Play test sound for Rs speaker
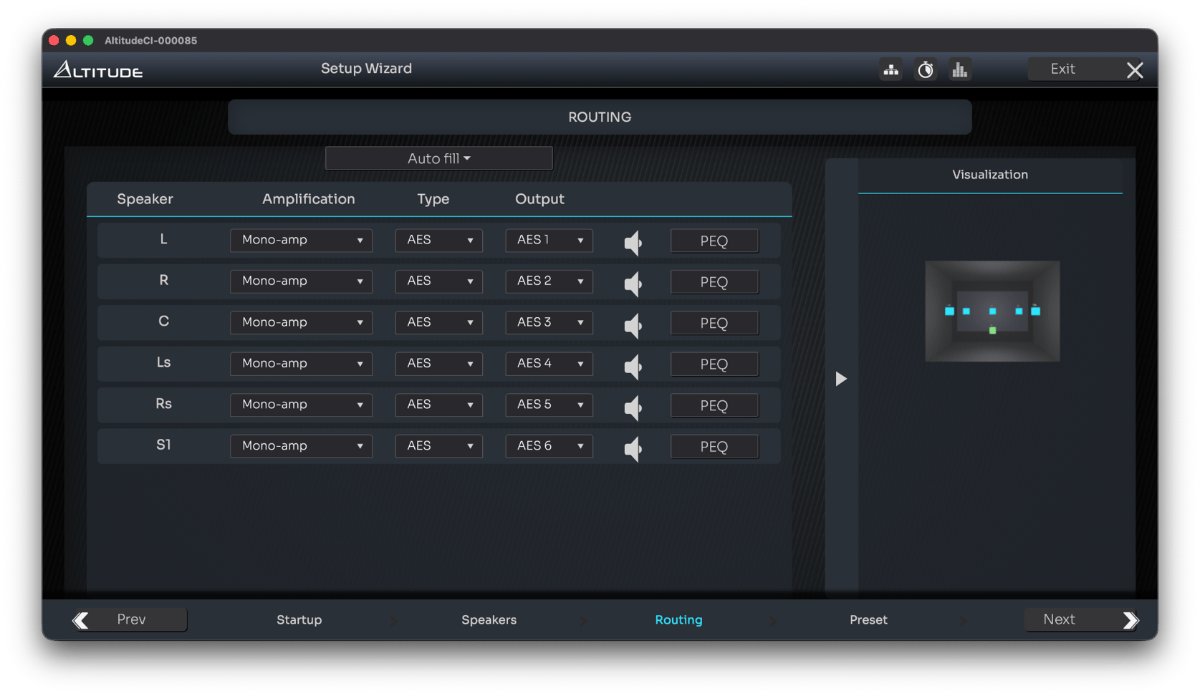Image resolution: width=1200 pixels, height=696 pixels. [633, 407]
